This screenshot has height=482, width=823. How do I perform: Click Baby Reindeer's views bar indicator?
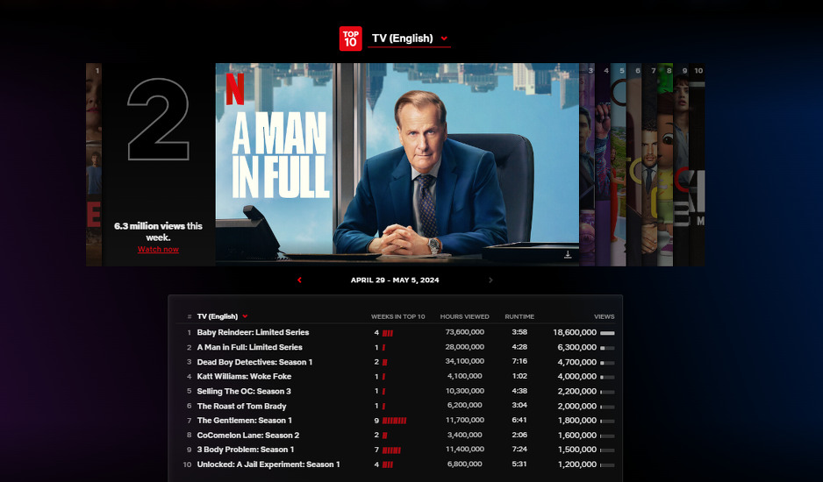click(607, 333)
